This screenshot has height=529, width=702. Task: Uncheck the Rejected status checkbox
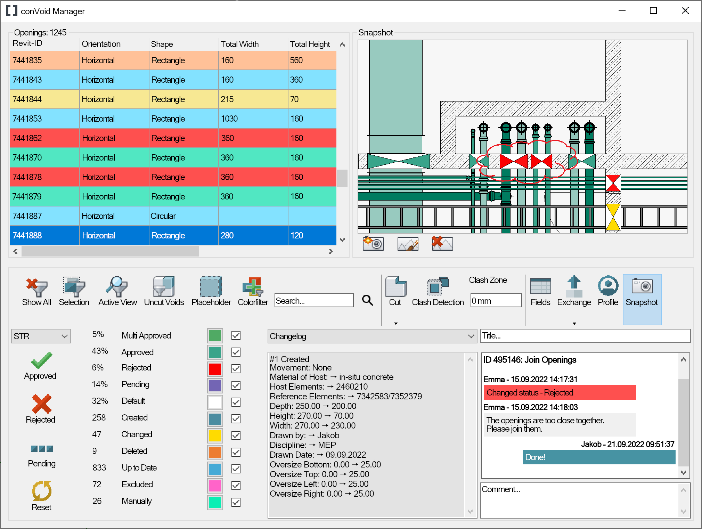236,369
